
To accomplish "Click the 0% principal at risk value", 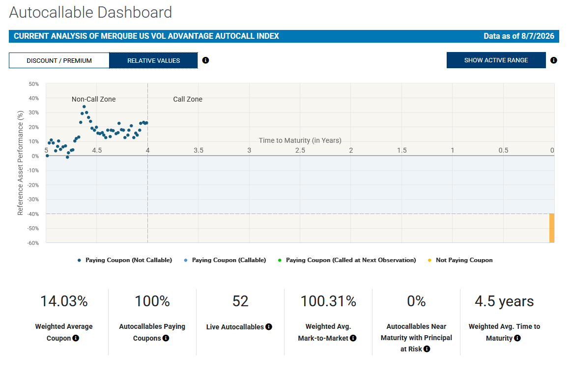I will pyautogui.click(x=416, y=301).
